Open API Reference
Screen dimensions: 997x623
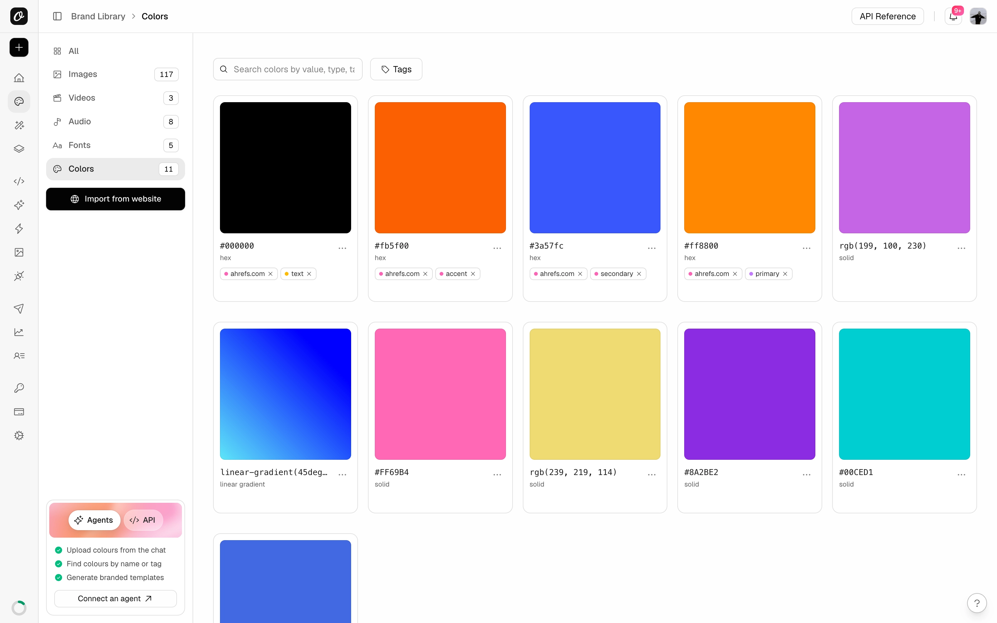pos(888,16)
